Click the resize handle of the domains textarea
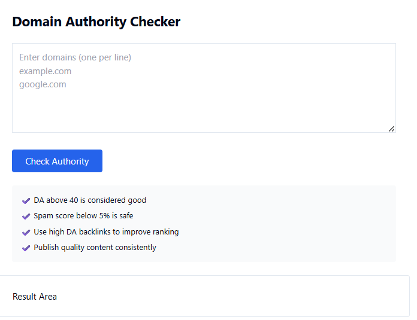The width and height of the screenshot is (417, 320). pyautogui.click(x=391, y=128)
